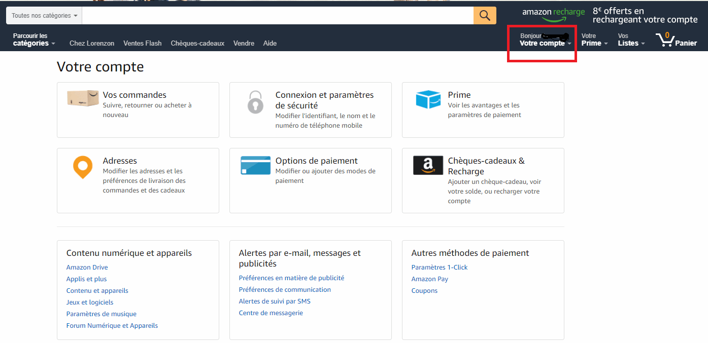The image size is (708, 343).
Task: Click the Amazon Recharge banner
Action: [x=610, y=15]
